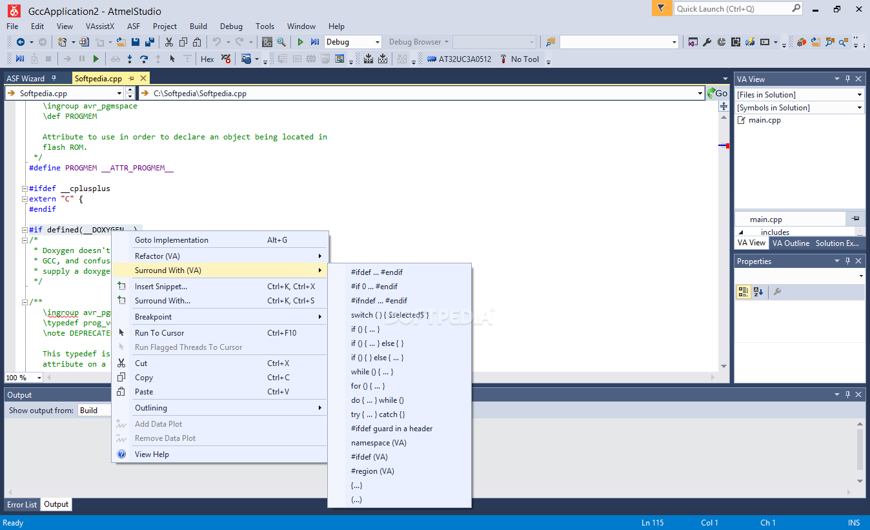
Task: Open the Refactor (VA) submenu
Action: tap(219, 256)
